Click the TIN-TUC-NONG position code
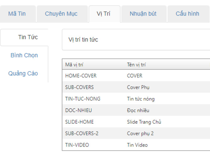The image size is (210, 157). pos(83,99)
